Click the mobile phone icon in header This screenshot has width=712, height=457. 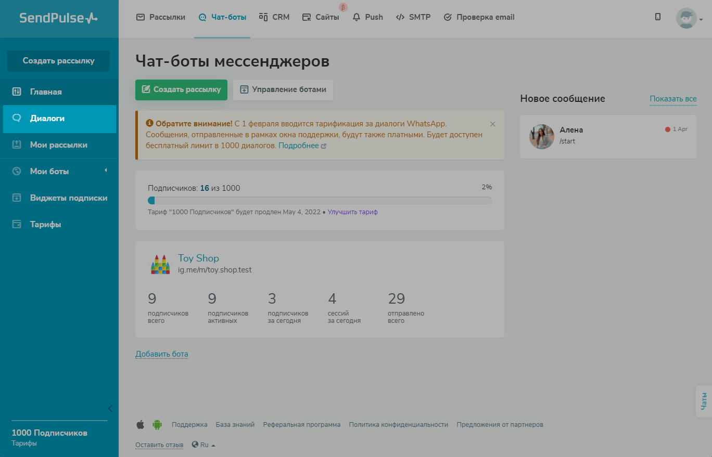[x=658, y=17]
